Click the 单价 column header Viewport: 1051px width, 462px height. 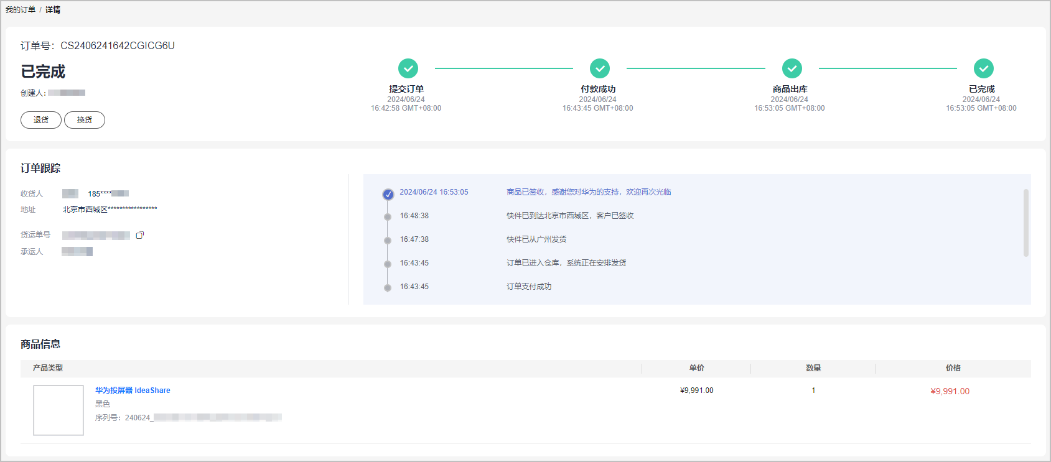pyautogui.click(x=696, y=368)
